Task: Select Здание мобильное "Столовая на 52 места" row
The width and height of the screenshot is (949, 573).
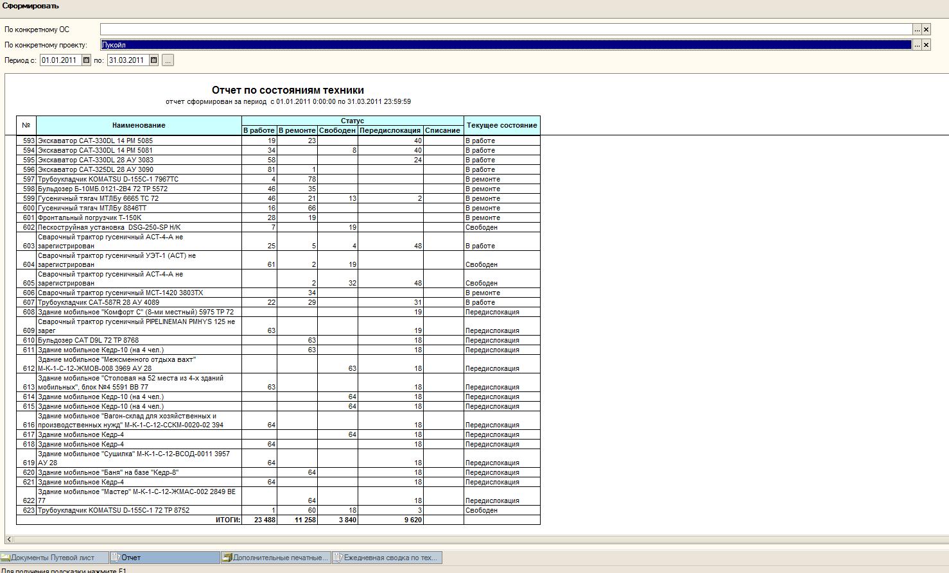Action: point(278,382)
